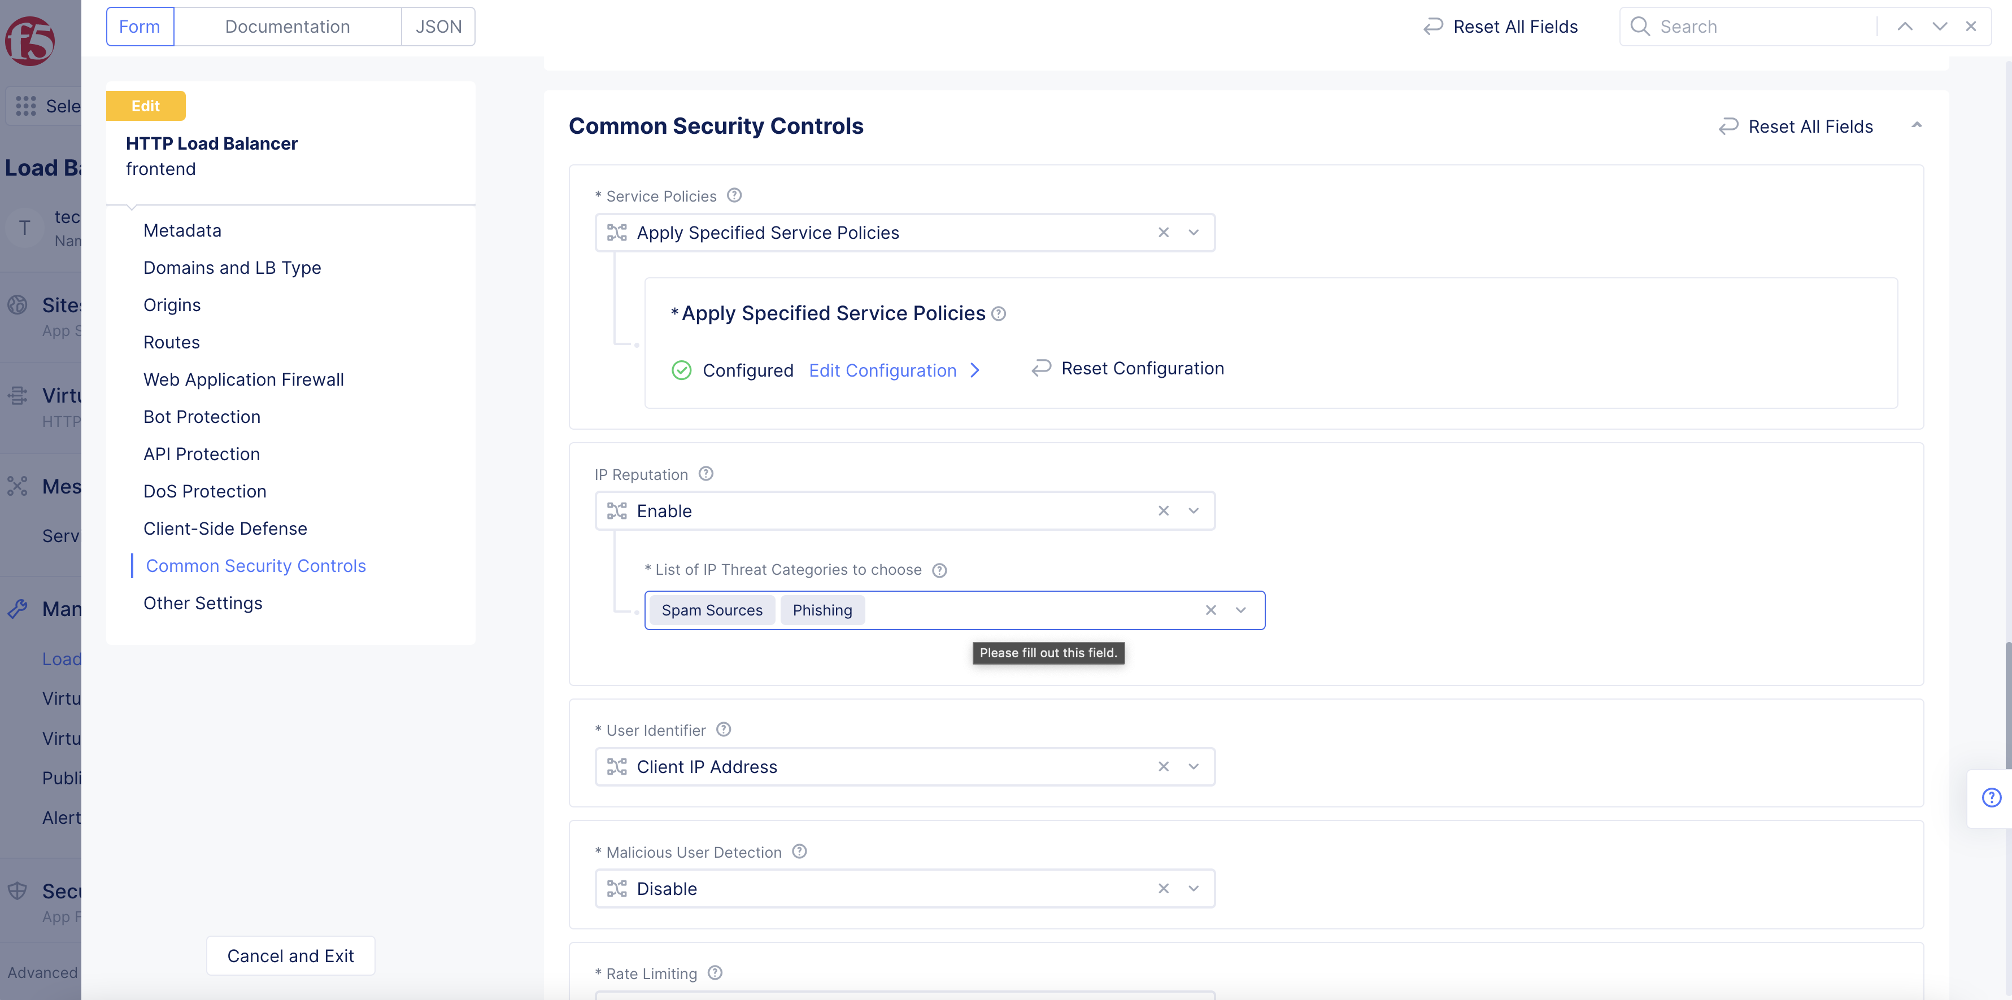Screen dimensions: 2012x1000
Task: Click help icon beside Malicious User Detection
Action: (x=799, y=851)
